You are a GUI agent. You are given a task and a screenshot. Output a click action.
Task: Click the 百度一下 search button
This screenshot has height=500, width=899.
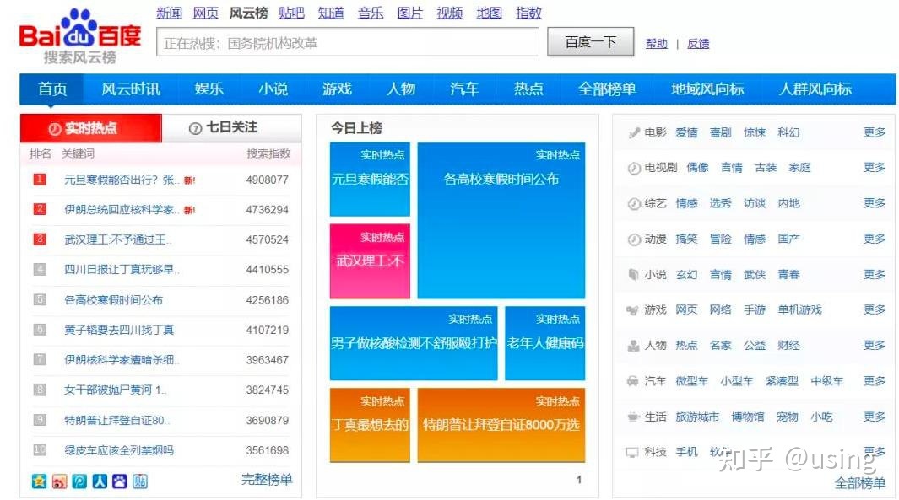pos(591,42)
